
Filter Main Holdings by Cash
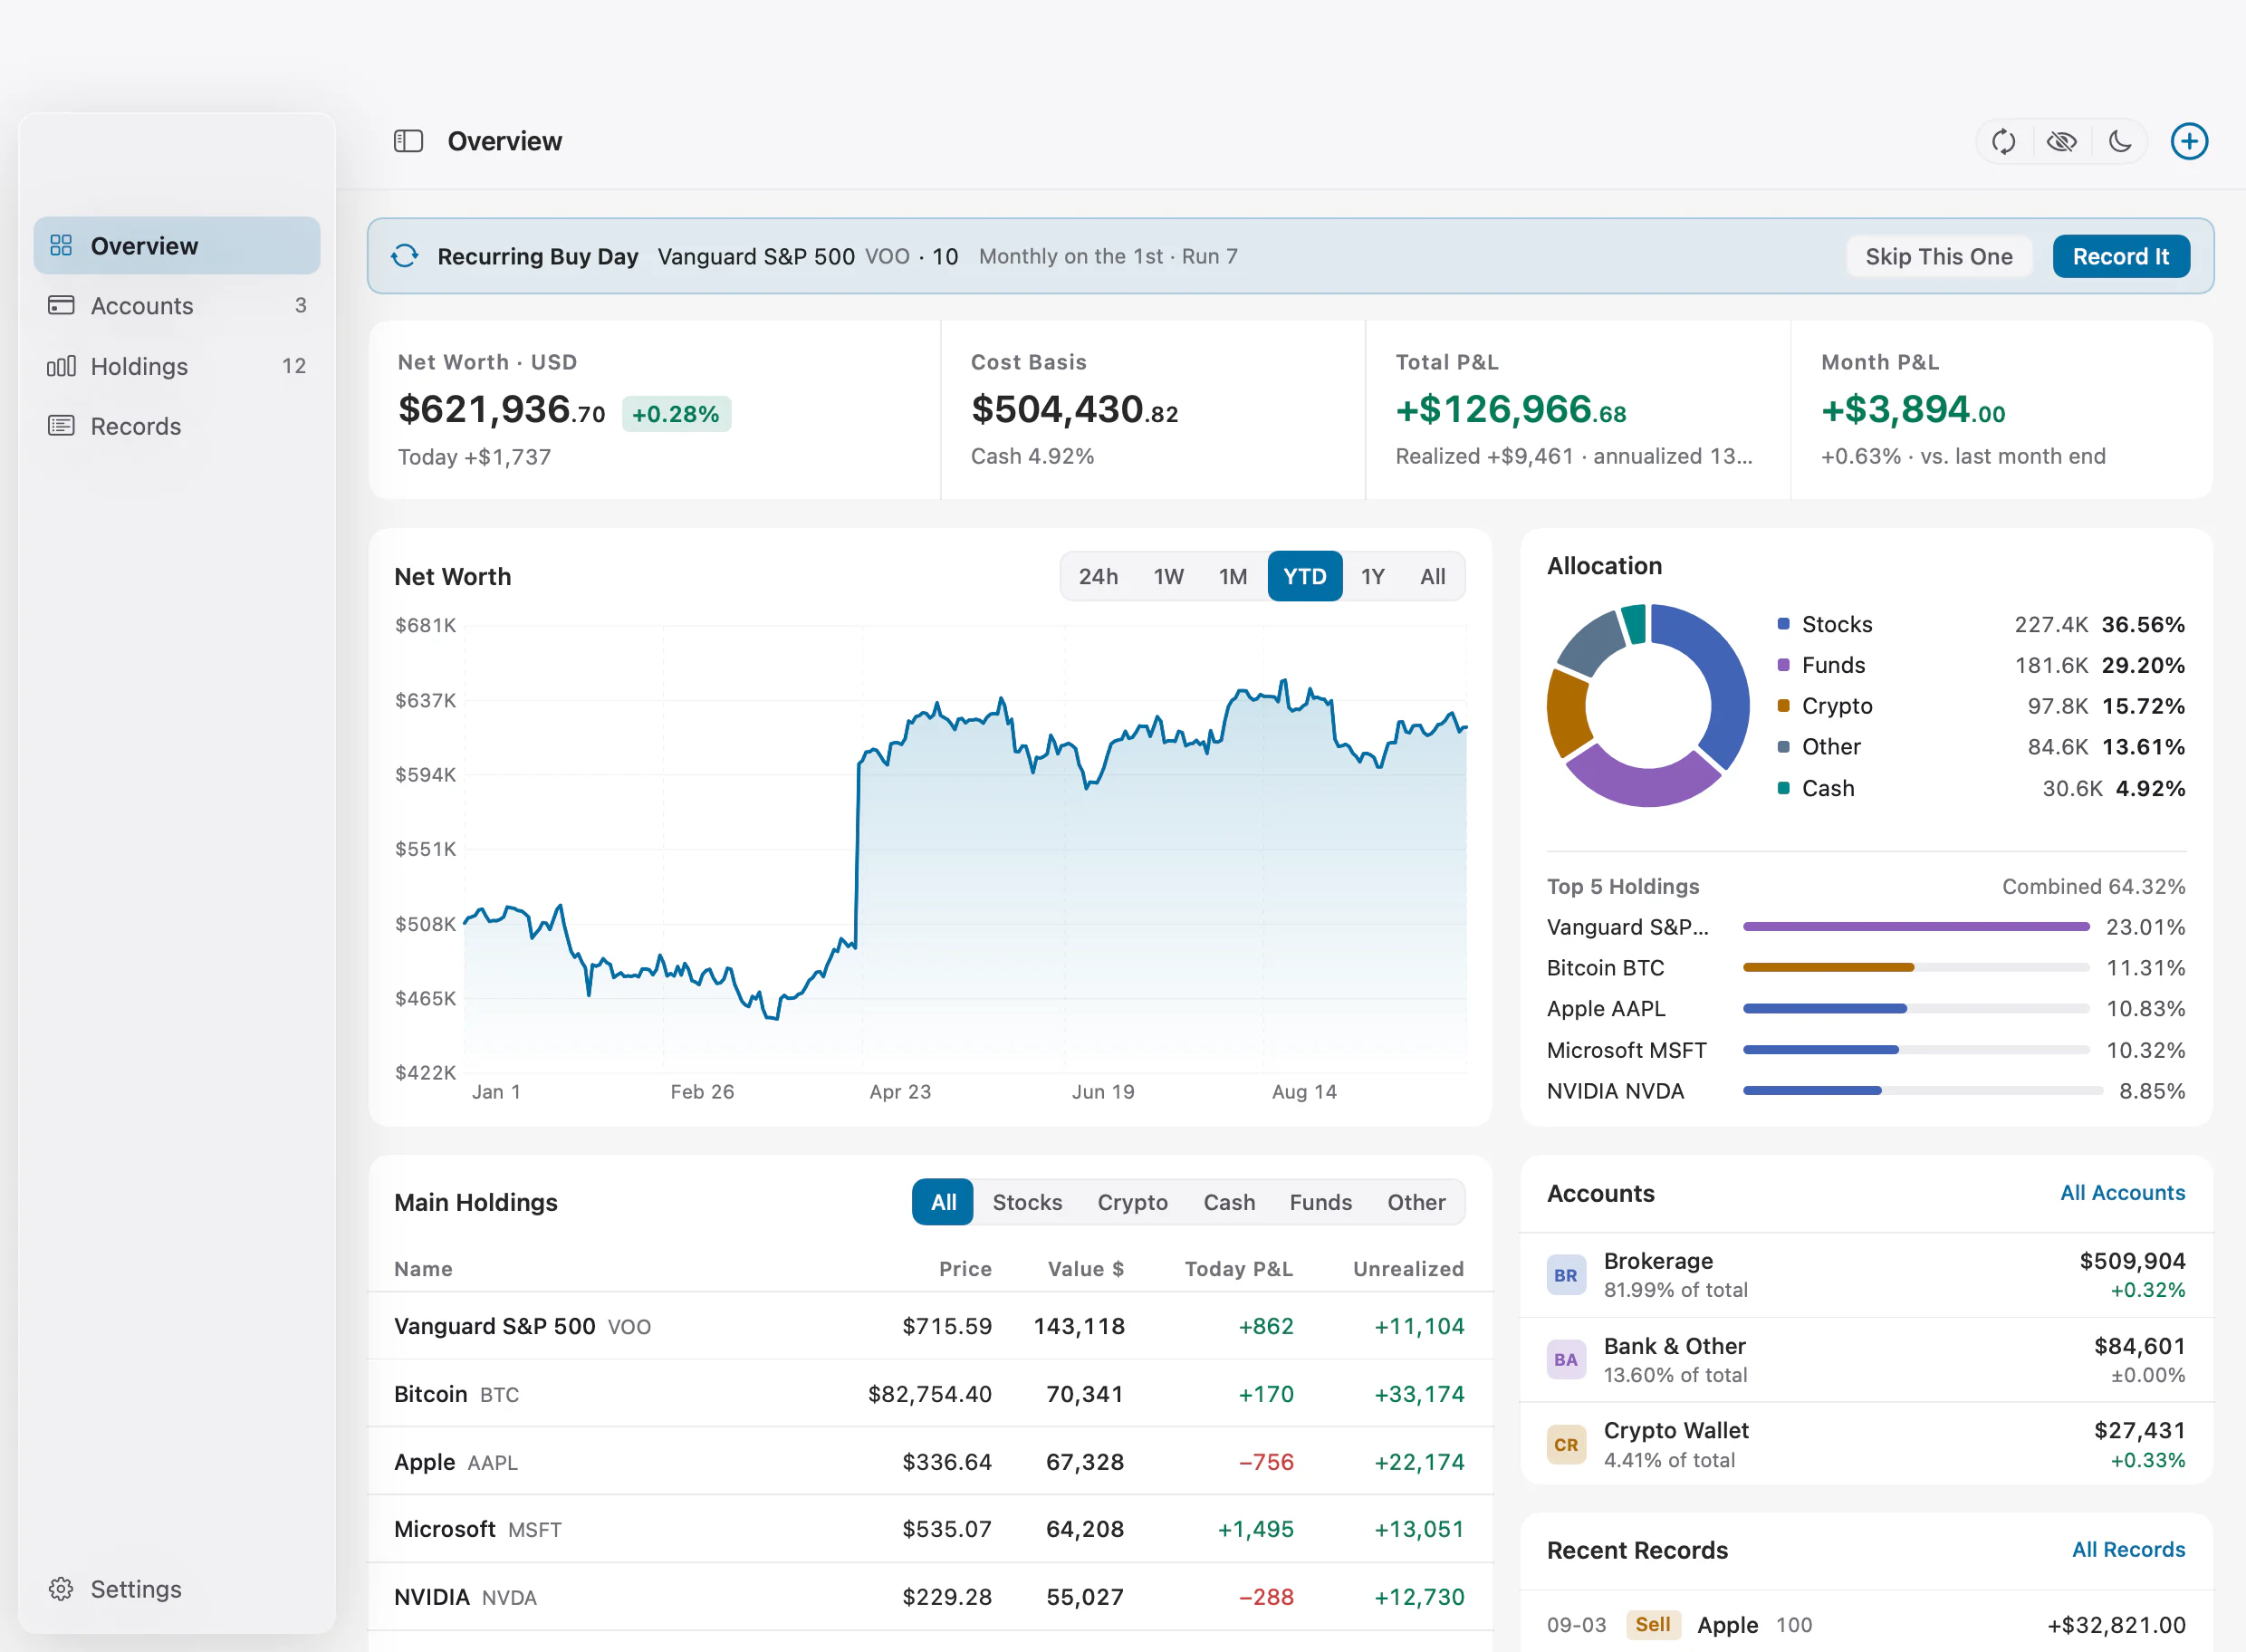[1229, 1202]
